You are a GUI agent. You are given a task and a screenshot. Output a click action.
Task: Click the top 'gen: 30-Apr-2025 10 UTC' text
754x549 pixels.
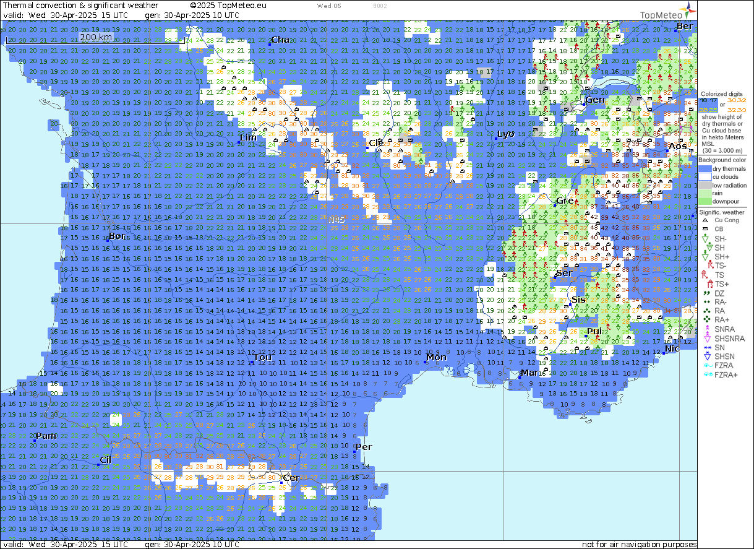192,14
